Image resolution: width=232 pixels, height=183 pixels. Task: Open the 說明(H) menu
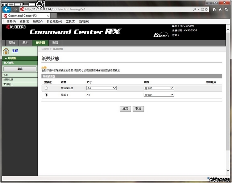84,22
